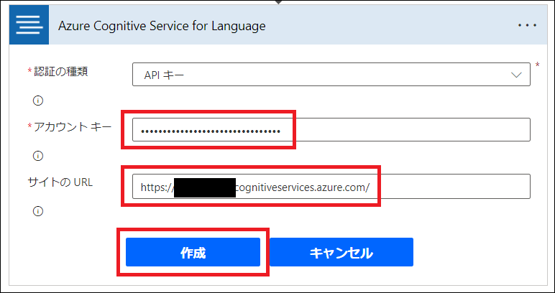Click the サイトの URL input field
555x293 pixels.
click(331, 186)
